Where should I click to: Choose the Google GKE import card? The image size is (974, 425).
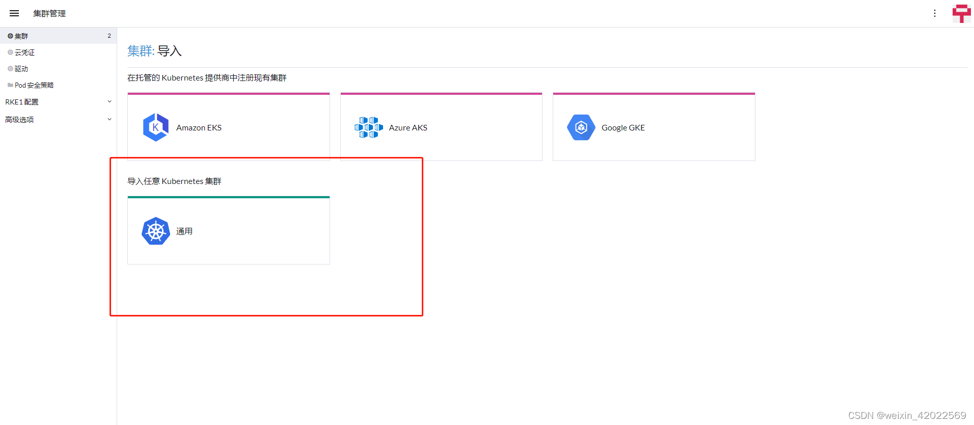pyautogui.click(x=654, y=127)
